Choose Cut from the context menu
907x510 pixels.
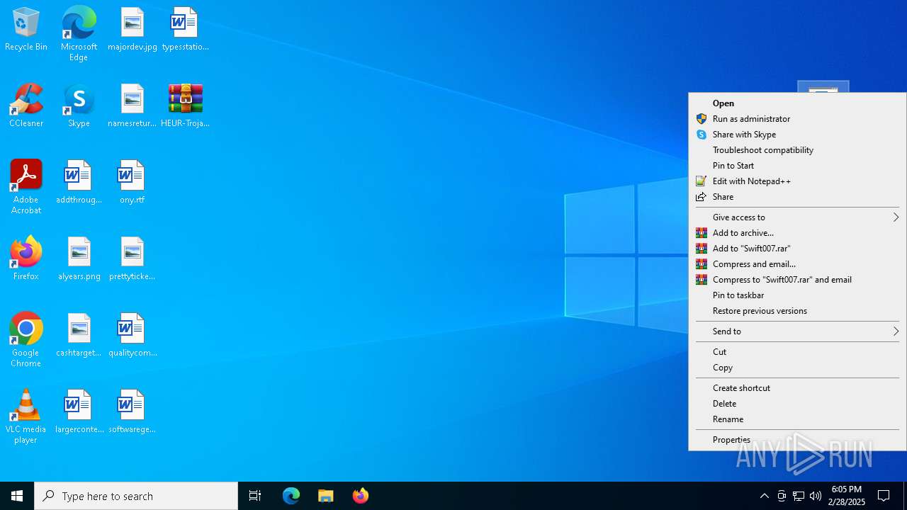click(797, 352)
